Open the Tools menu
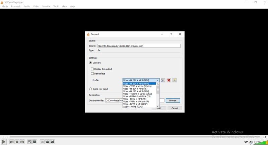Viewport: 268px width, 145px height. [x=56, y=6]
